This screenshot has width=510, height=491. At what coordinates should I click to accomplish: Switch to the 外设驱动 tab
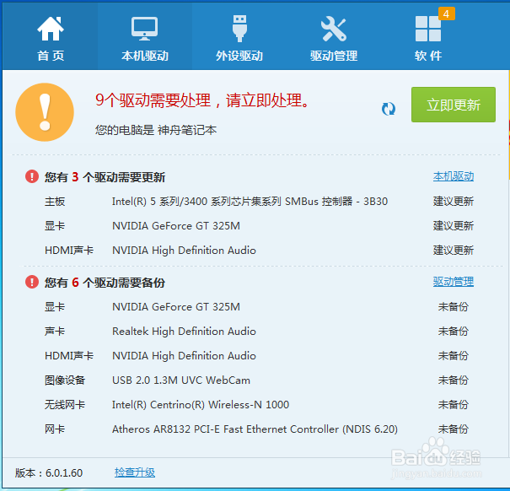[x=239, y=36]
